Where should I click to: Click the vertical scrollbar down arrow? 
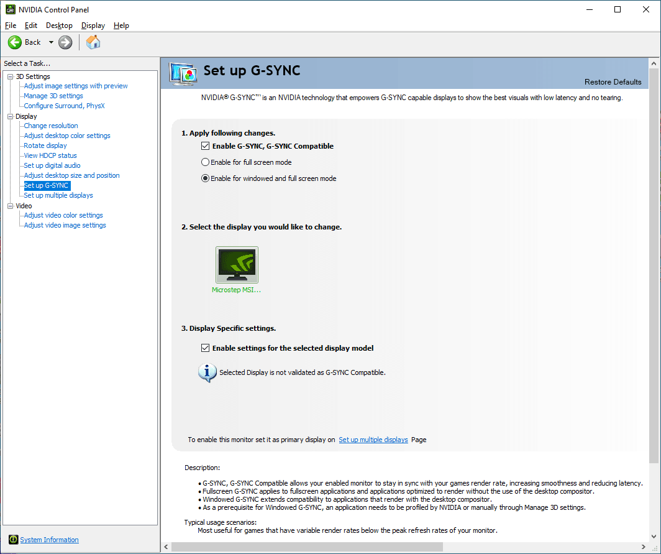click(x=654, y=537)
